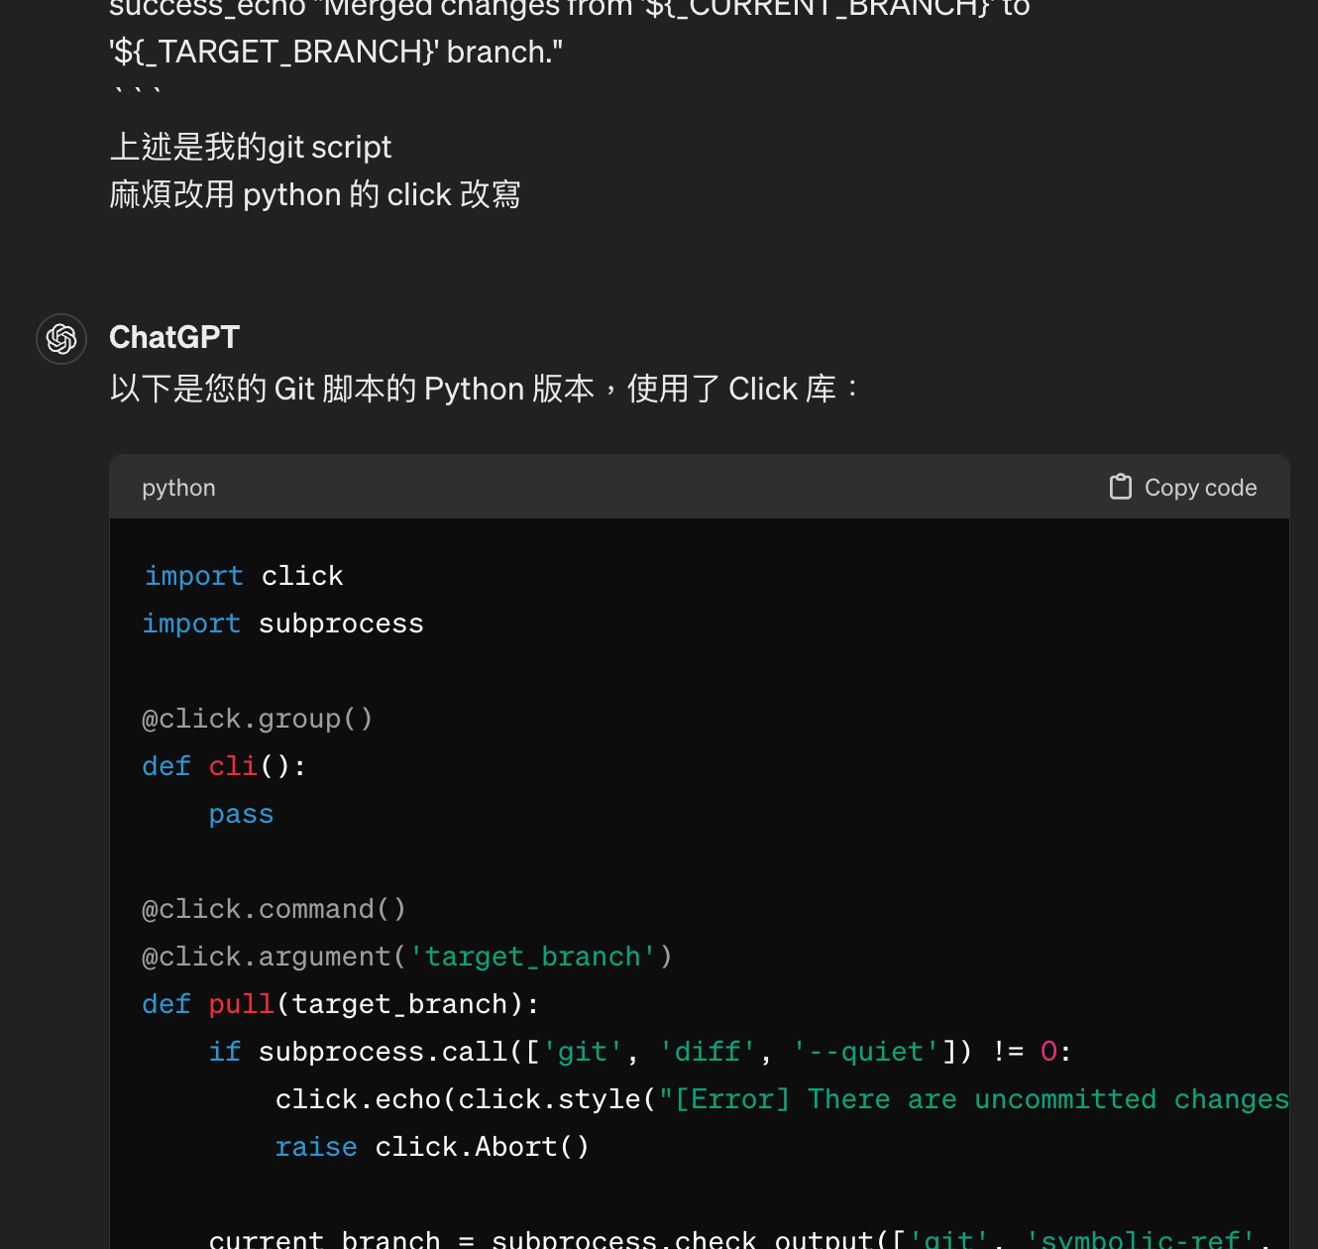
Task: Click the 'def cli():' function definition
Action: [x=224, y=766]
